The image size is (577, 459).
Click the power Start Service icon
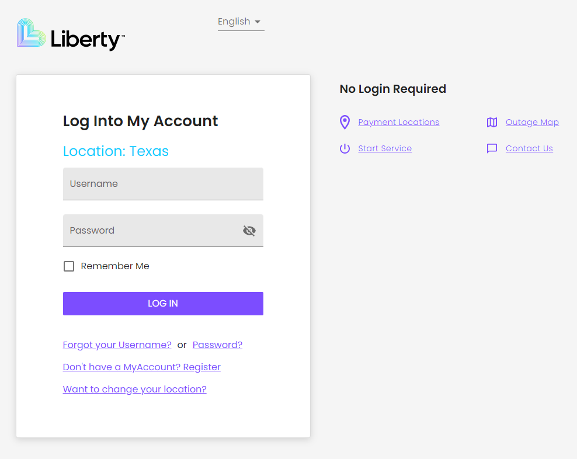pos(345,148)
